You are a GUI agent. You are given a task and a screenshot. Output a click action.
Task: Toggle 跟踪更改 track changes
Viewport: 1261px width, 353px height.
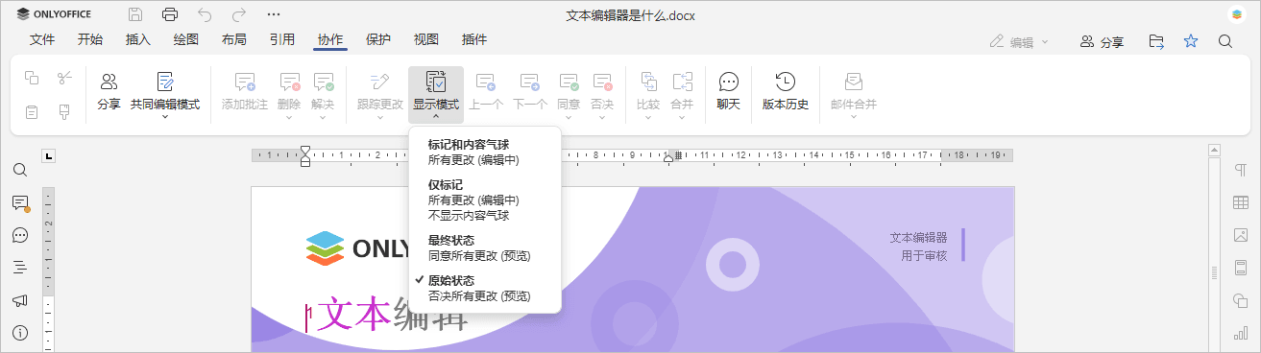(x=379, y=92)
